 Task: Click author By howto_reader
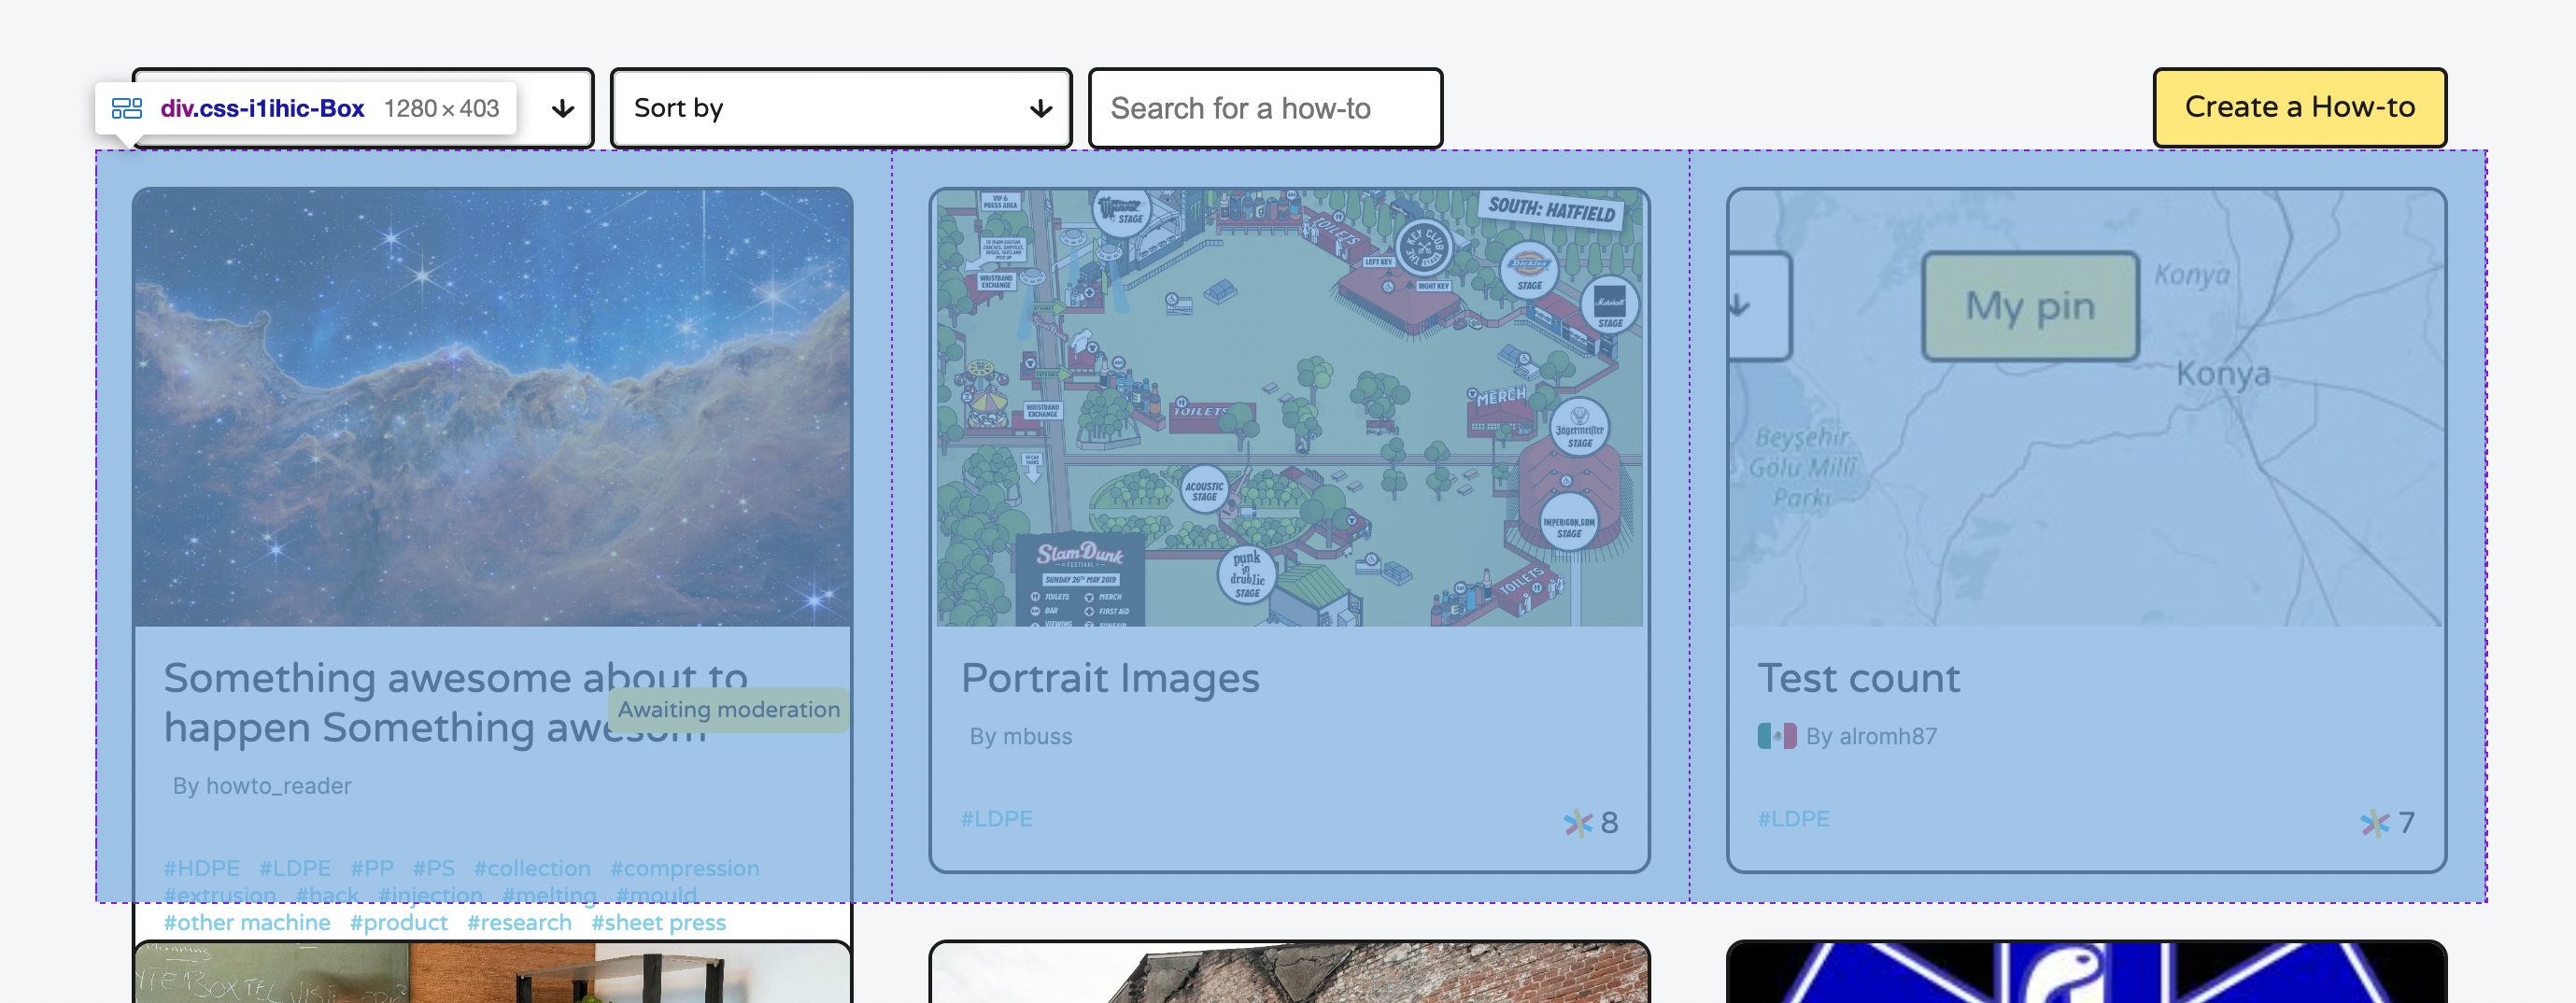click(262, 786)
